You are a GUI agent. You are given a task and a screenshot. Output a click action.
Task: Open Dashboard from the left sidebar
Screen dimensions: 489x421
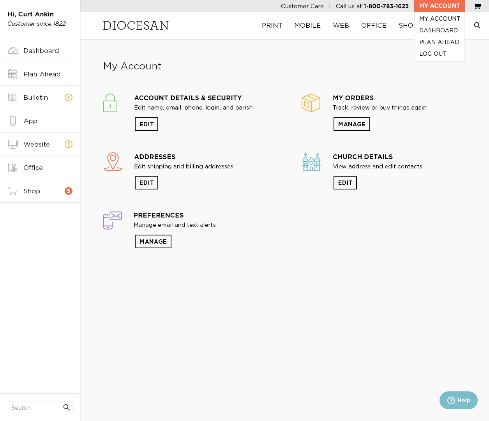41,51
